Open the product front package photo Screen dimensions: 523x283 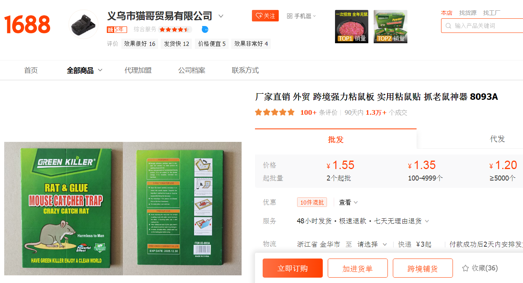click(x=64, y=209)
